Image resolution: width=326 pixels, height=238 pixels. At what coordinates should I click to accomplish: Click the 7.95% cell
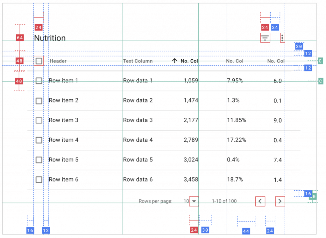[x=235, y=80]
